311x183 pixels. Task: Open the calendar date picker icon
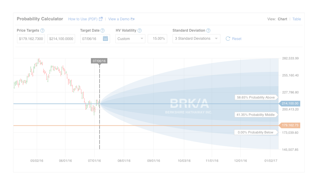click(105, 39)
